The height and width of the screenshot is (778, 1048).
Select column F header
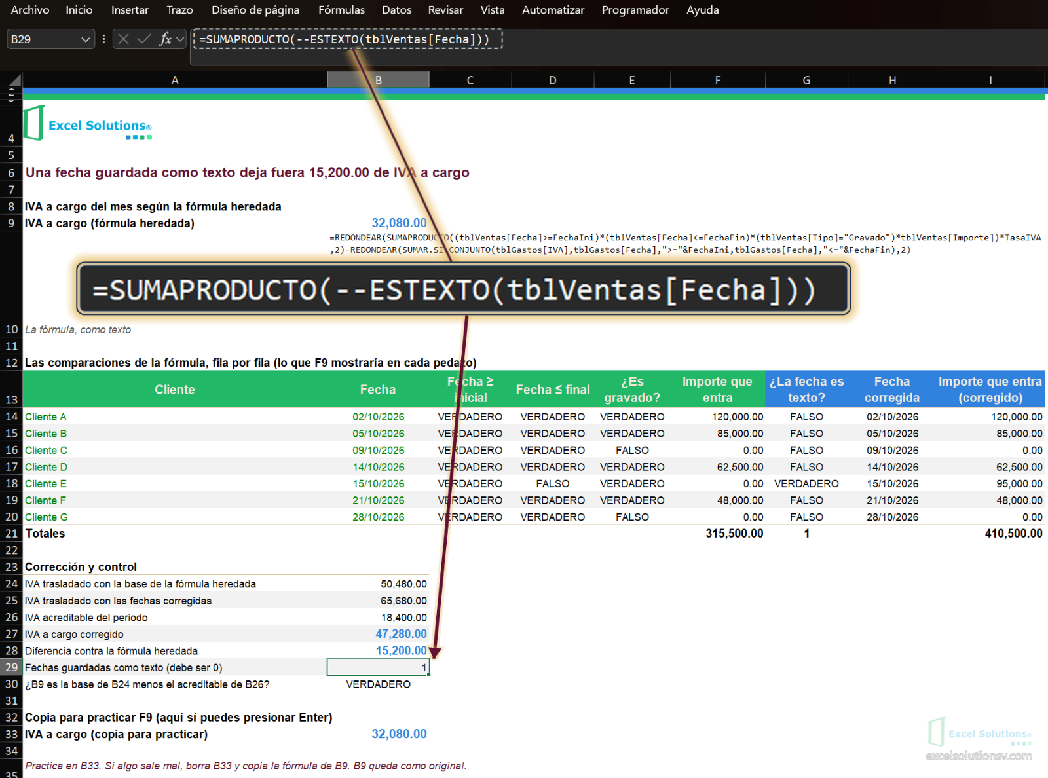point(718,80)
